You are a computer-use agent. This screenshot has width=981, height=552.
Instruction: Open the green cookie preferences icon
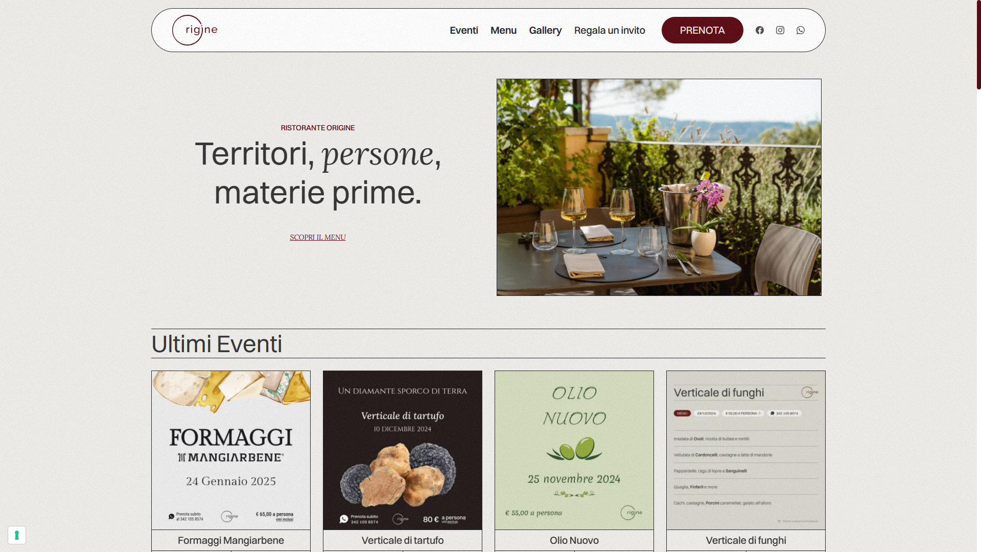tap(17, 535)
